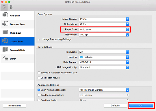
Task: Change the Color Mode dropdown
Action: [x=104, y=24]
